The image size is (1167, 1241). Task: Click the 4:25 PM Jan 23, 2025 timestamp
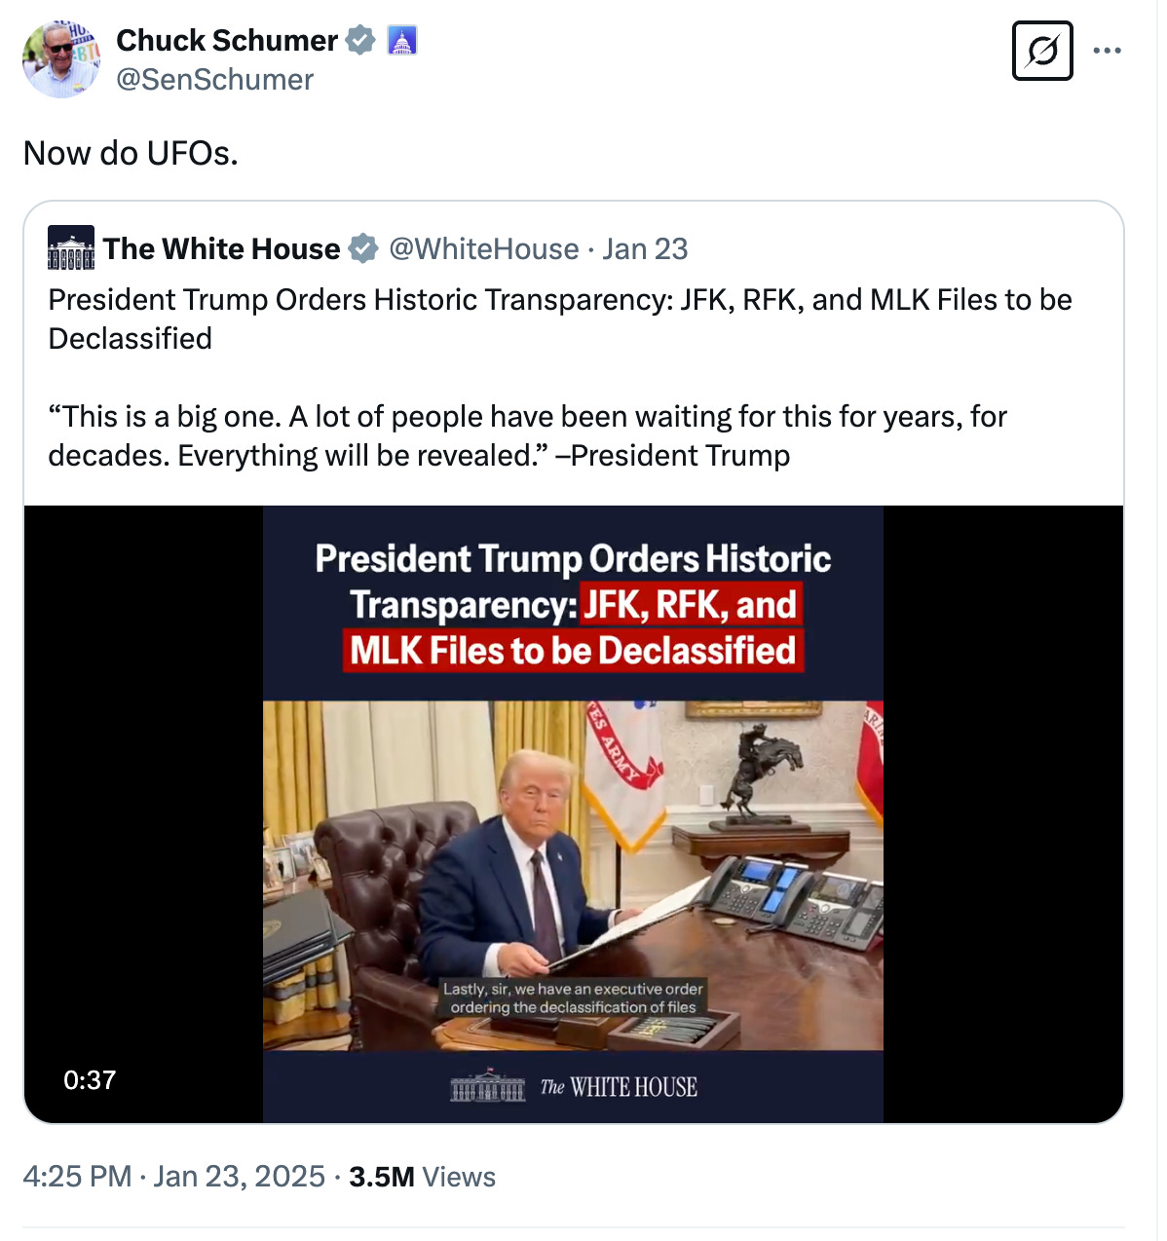click(x=174, y=1177)
